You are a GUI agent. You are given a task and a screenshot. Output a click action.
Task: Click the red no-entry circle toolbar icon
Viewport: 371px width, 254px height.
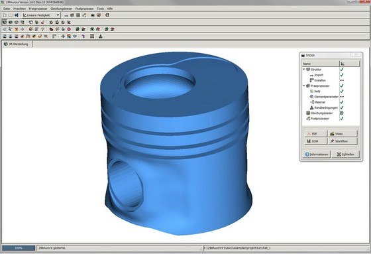coord(69,29)
